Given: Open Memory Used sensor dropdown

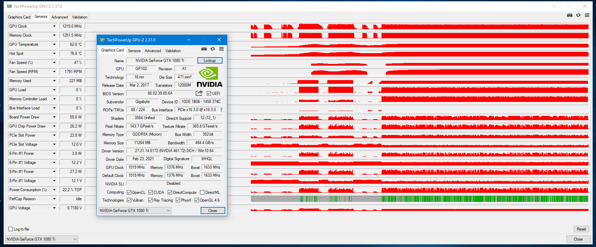Looking at the screenshot, I should click(x=54, y=81).
